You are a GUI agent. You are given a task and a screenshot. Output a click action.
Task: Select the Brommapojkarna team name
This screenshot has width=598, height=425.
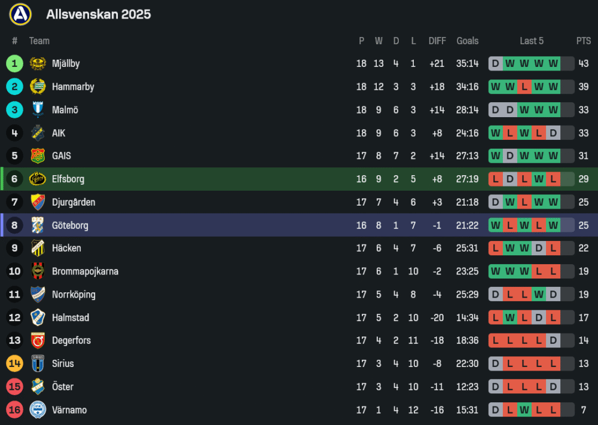pos(85,271)
